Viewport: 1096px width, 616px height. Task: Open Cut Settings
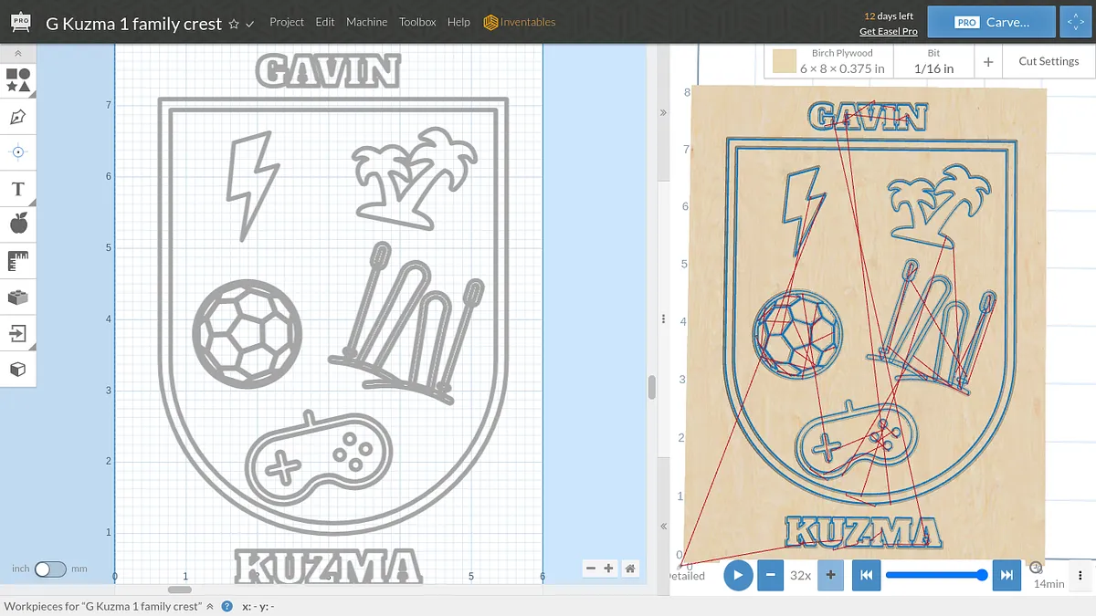click(1049, 61)
